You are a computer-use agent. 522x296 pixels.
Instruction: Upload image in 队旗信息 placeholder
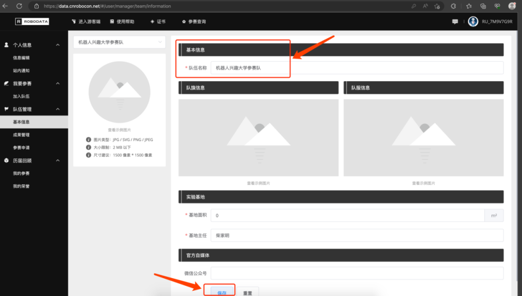[259, 138]
